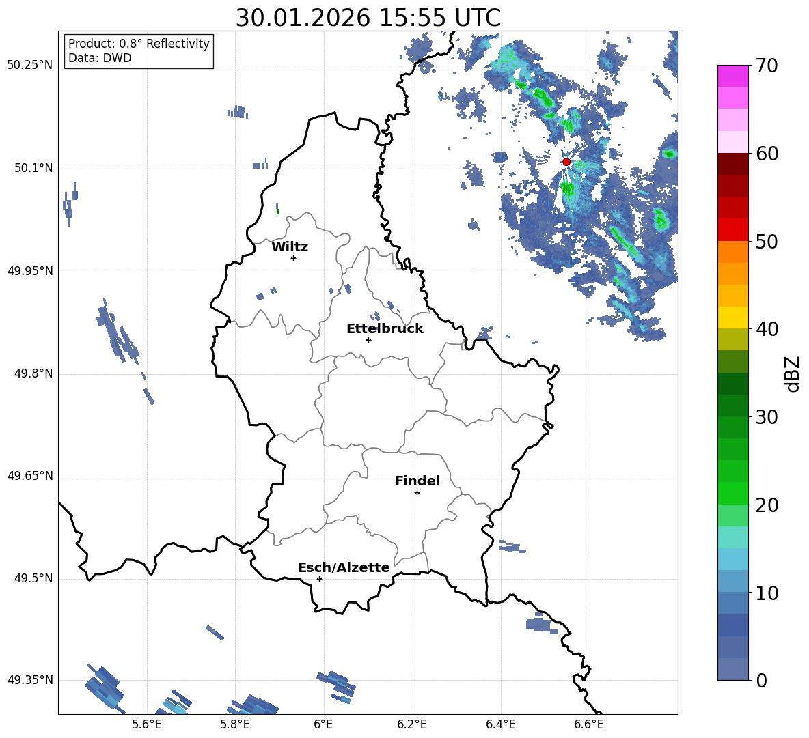Click the Ettelbruck station cross marker

(x=368, y=340)
